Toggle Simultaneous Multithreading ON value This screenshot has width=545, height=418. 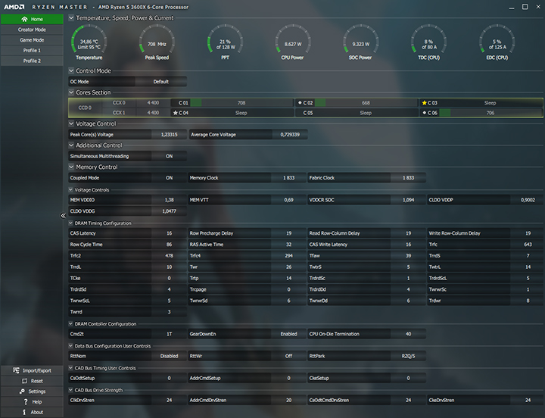(x=169, y=156)
